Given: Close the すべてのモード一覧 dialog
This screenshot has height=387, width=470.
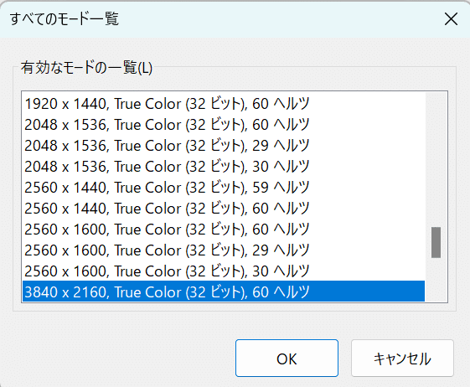Looking at the screenshot, I should point(451,19).
